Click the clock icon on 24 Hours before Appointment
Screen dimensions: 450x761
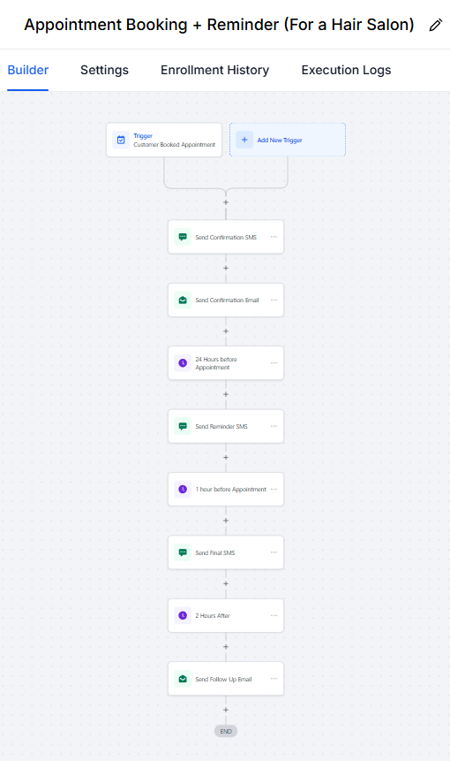pos(183,363)
